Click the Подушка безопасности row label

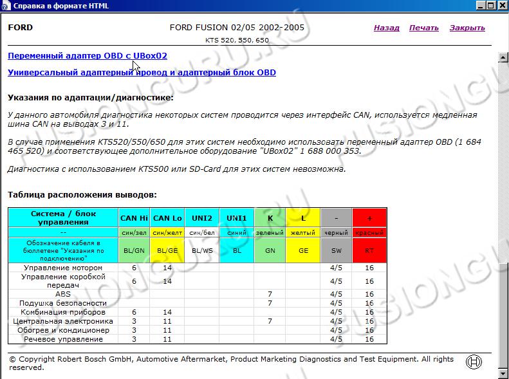pos(63,303)
